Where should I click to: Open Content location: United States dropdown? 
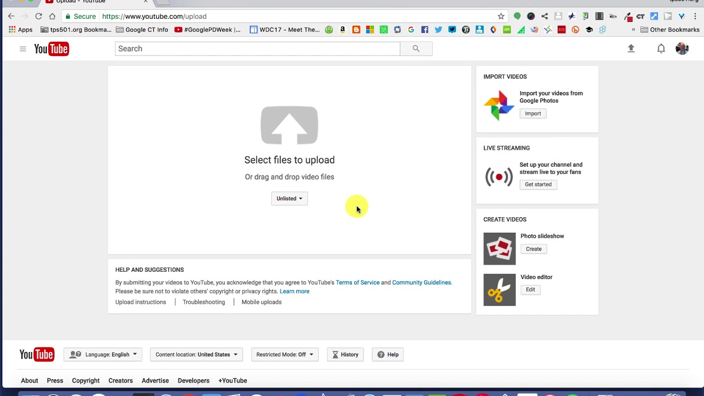tap(196, 355)
